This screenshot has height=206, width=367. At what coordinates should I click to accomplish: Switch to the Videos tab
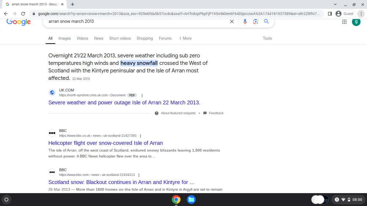[x=82, y=38]
